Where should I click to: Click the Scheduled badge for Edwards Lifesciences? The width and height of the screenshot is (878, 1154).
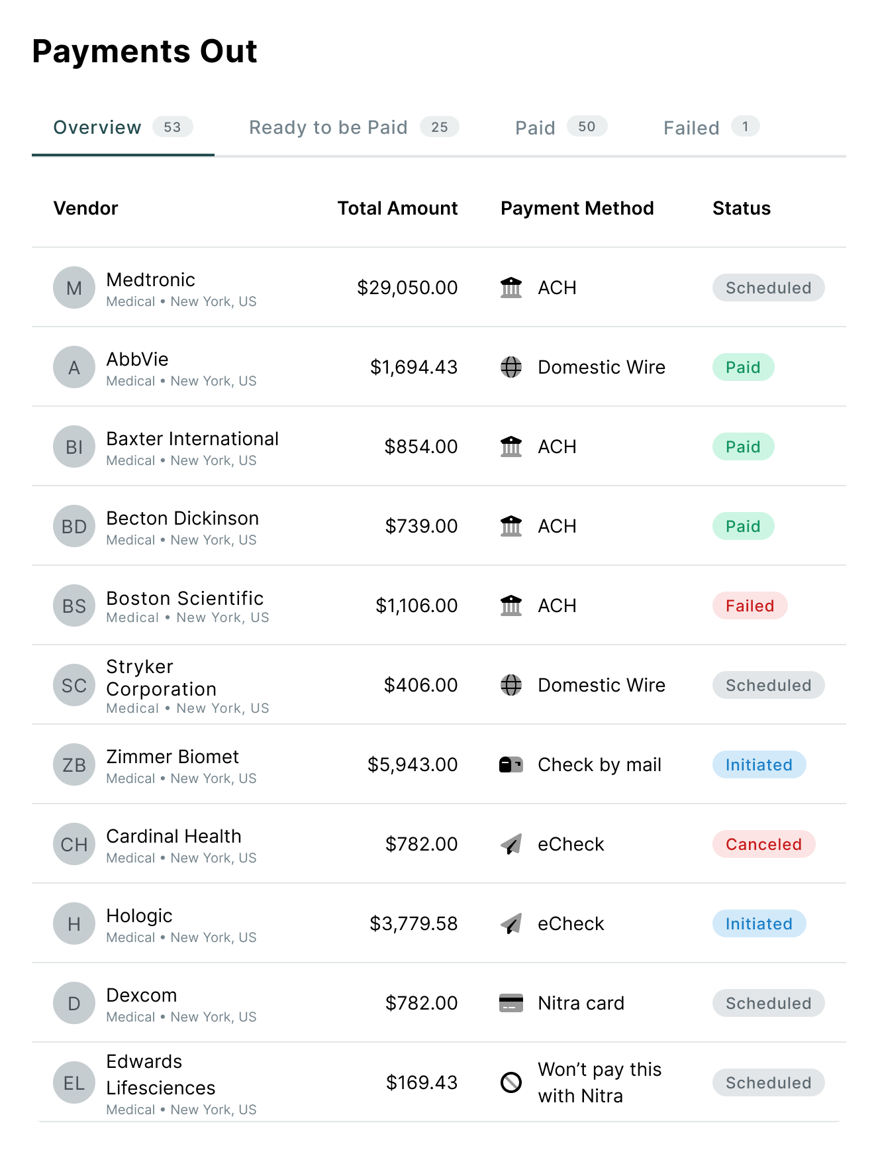769,1082
